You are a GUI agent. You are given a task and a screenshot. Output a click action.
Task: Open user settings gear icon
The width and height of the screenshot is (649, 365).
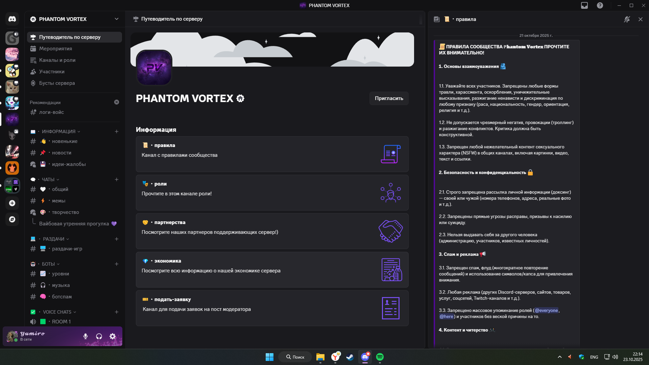tap(113, 336)
